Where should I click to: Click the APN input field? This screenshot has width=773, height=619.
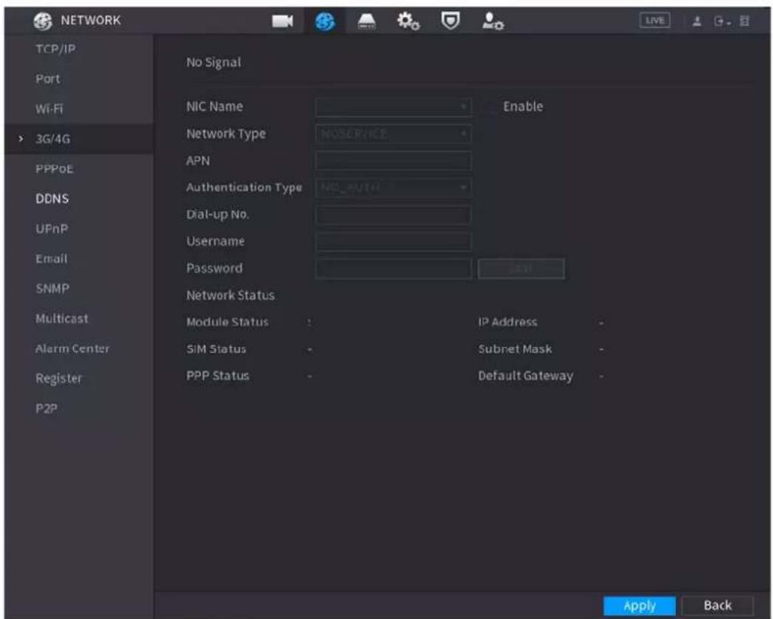click(x=393, y=160)
